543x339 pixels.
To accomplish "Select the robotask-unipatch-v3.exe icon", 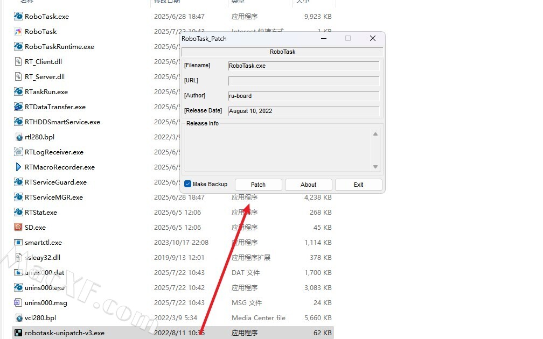I will 18,333.
